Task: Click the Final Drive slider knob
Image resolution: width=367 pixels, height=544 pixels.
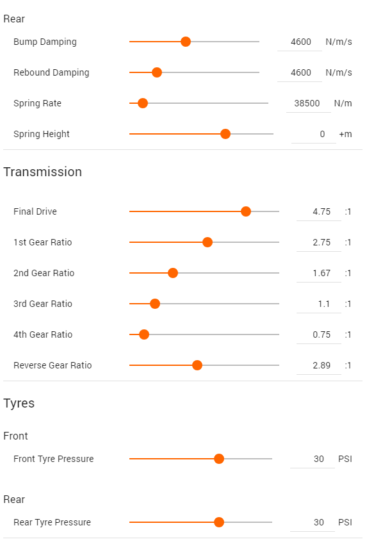Action: coord(246,211)
